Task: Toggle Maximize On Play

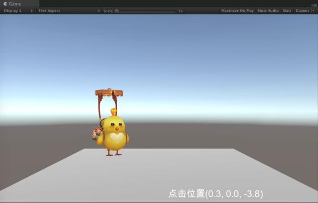Action: point(237,10)
